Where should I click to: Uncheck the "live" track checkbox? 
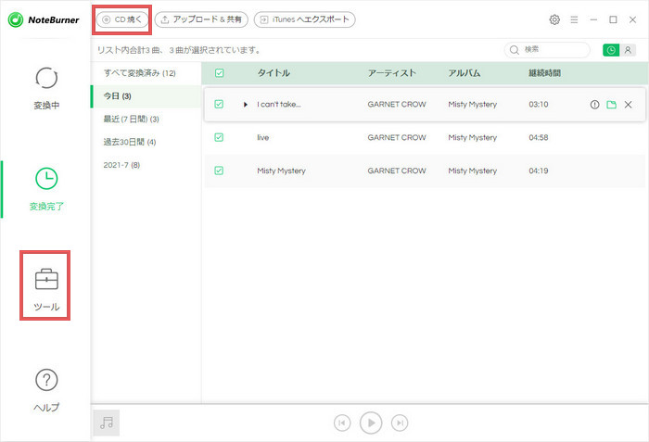pos(219,137)
